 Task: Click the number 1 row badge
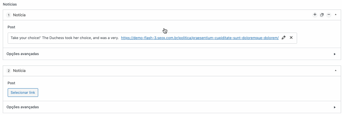(9, 15)
